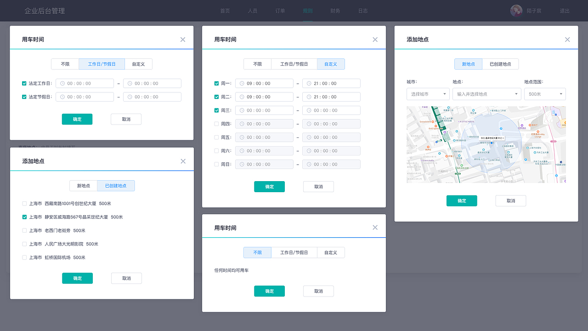Select 已创建地点 tab in the map dialog
The image size is (588, 331).
(500, 64)
